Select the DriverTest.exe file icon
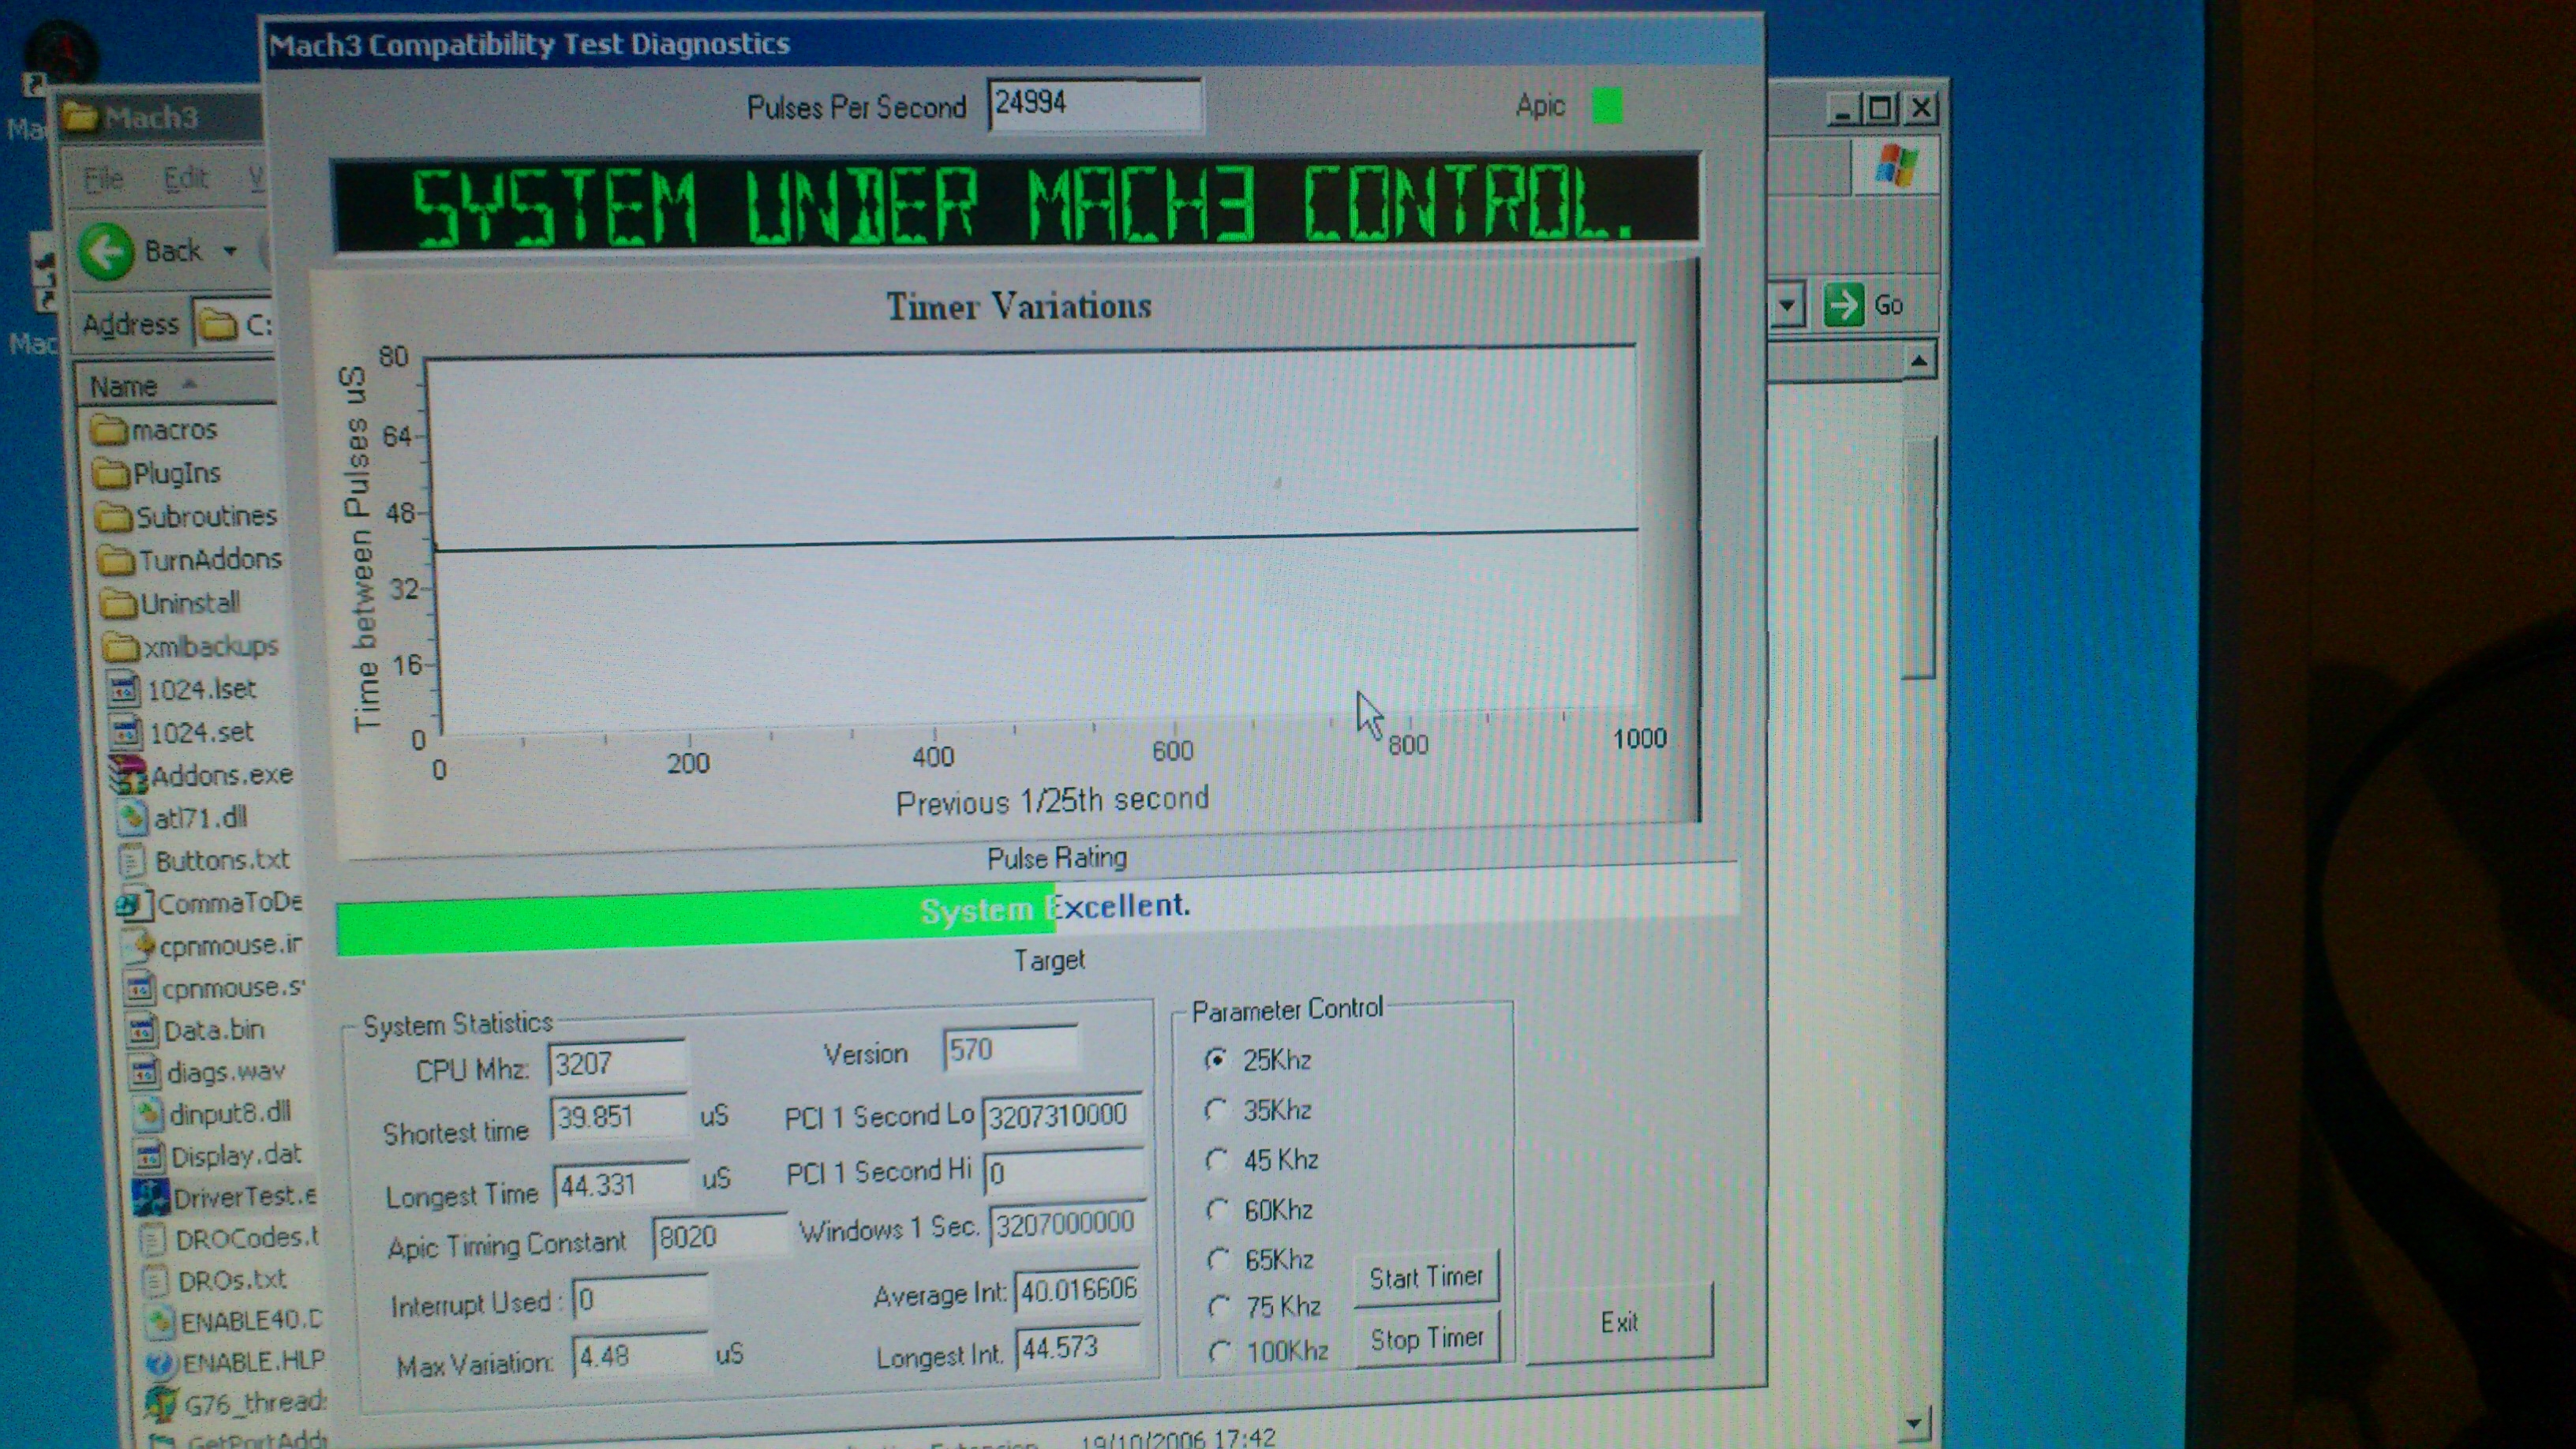2576x1449 pixels. [152, 1197]
